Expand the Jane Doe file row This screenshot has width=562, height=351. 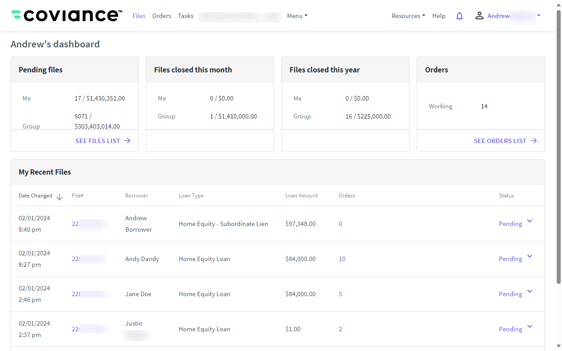530,292
